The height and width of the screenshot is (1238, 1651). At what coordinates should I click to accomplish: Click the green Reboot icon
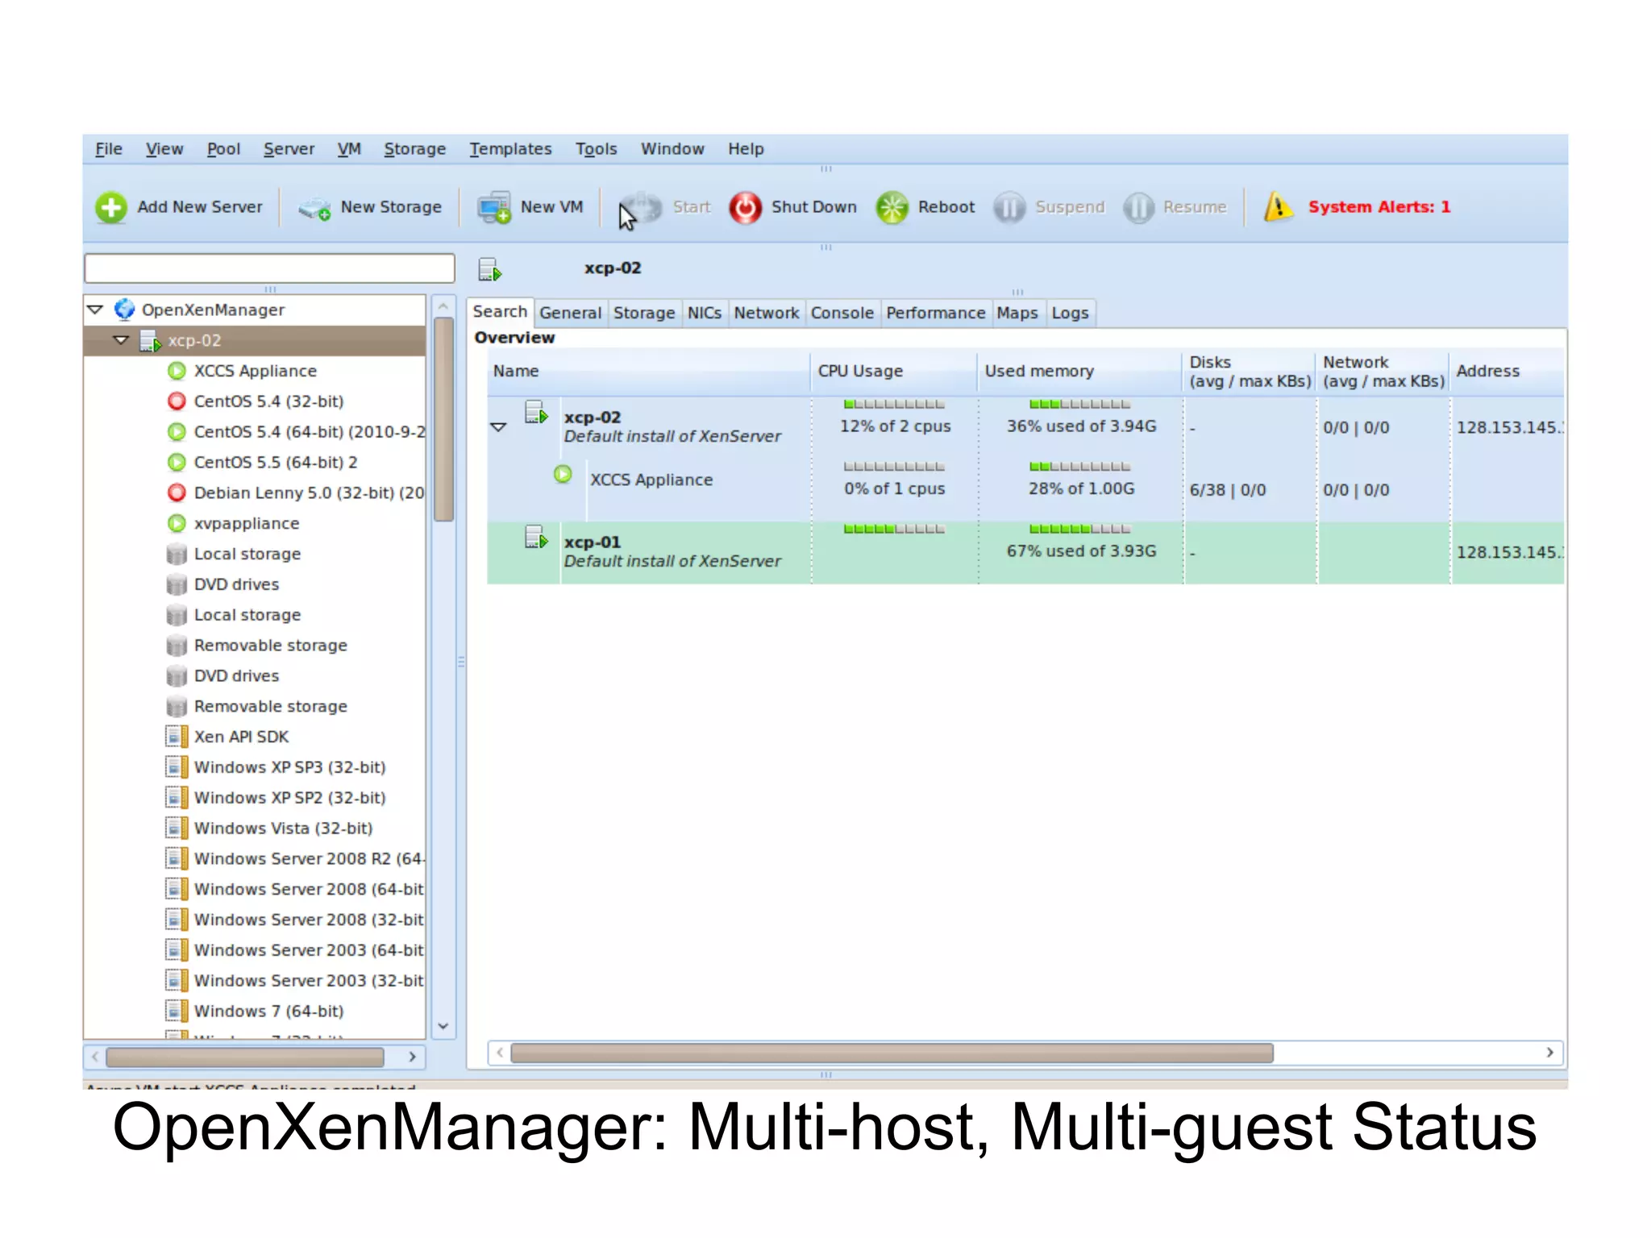pos(892,207)
